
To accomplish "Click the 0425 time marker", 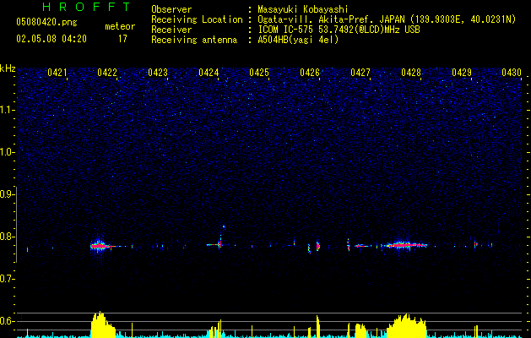I will coord(259,72).
